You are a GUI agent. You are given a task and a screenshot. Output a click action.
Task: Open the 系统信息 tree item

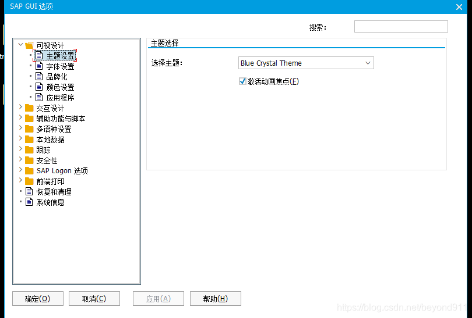tap(50, 202)
